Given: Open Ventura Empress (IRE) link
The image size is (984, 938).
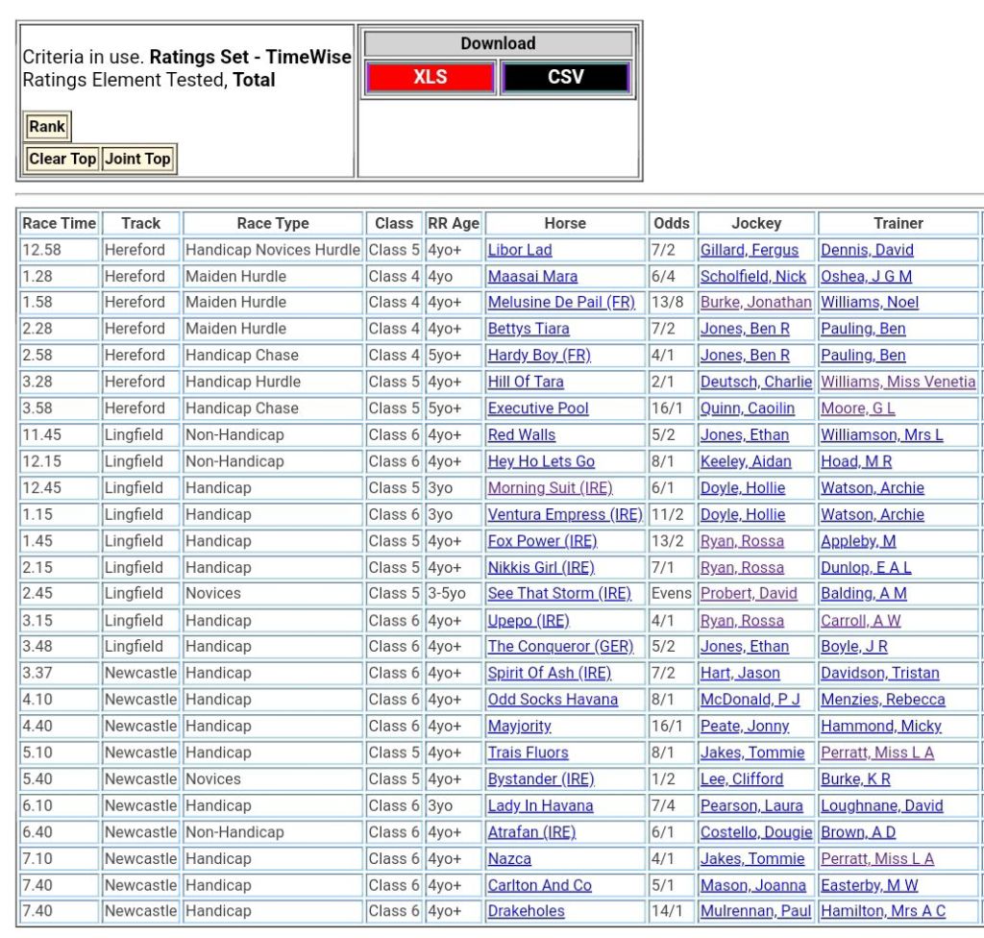Looking at the screenshot, I should coord(564,514).
